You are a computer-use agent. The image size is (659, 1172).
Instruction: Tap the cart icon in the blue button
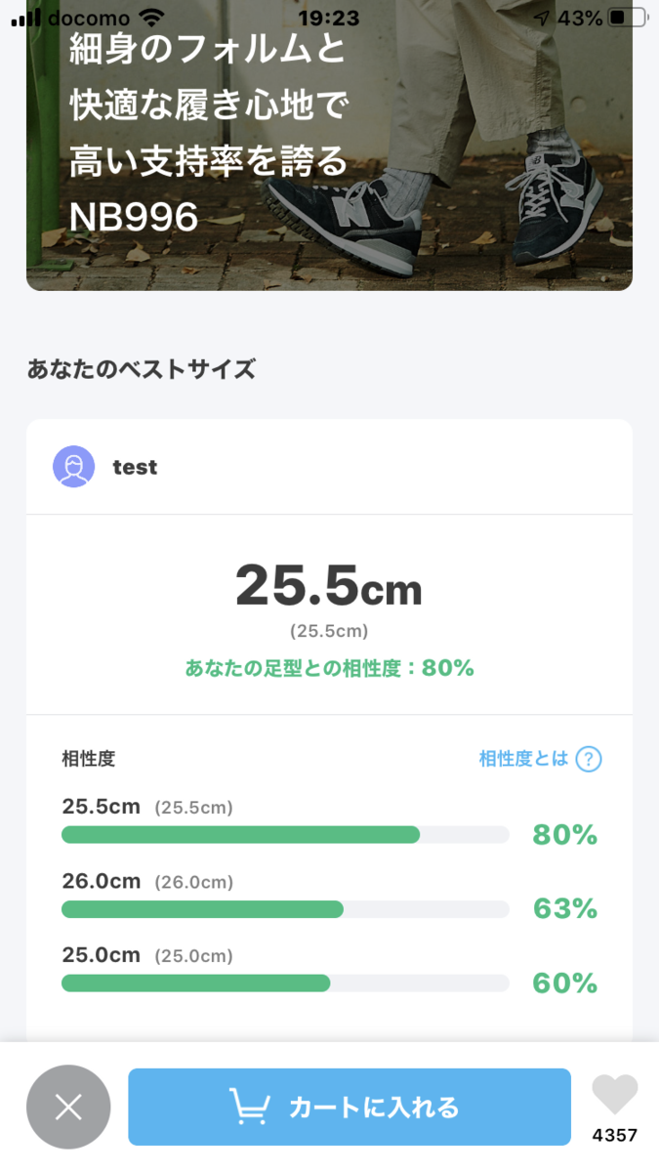[250, 1107]
